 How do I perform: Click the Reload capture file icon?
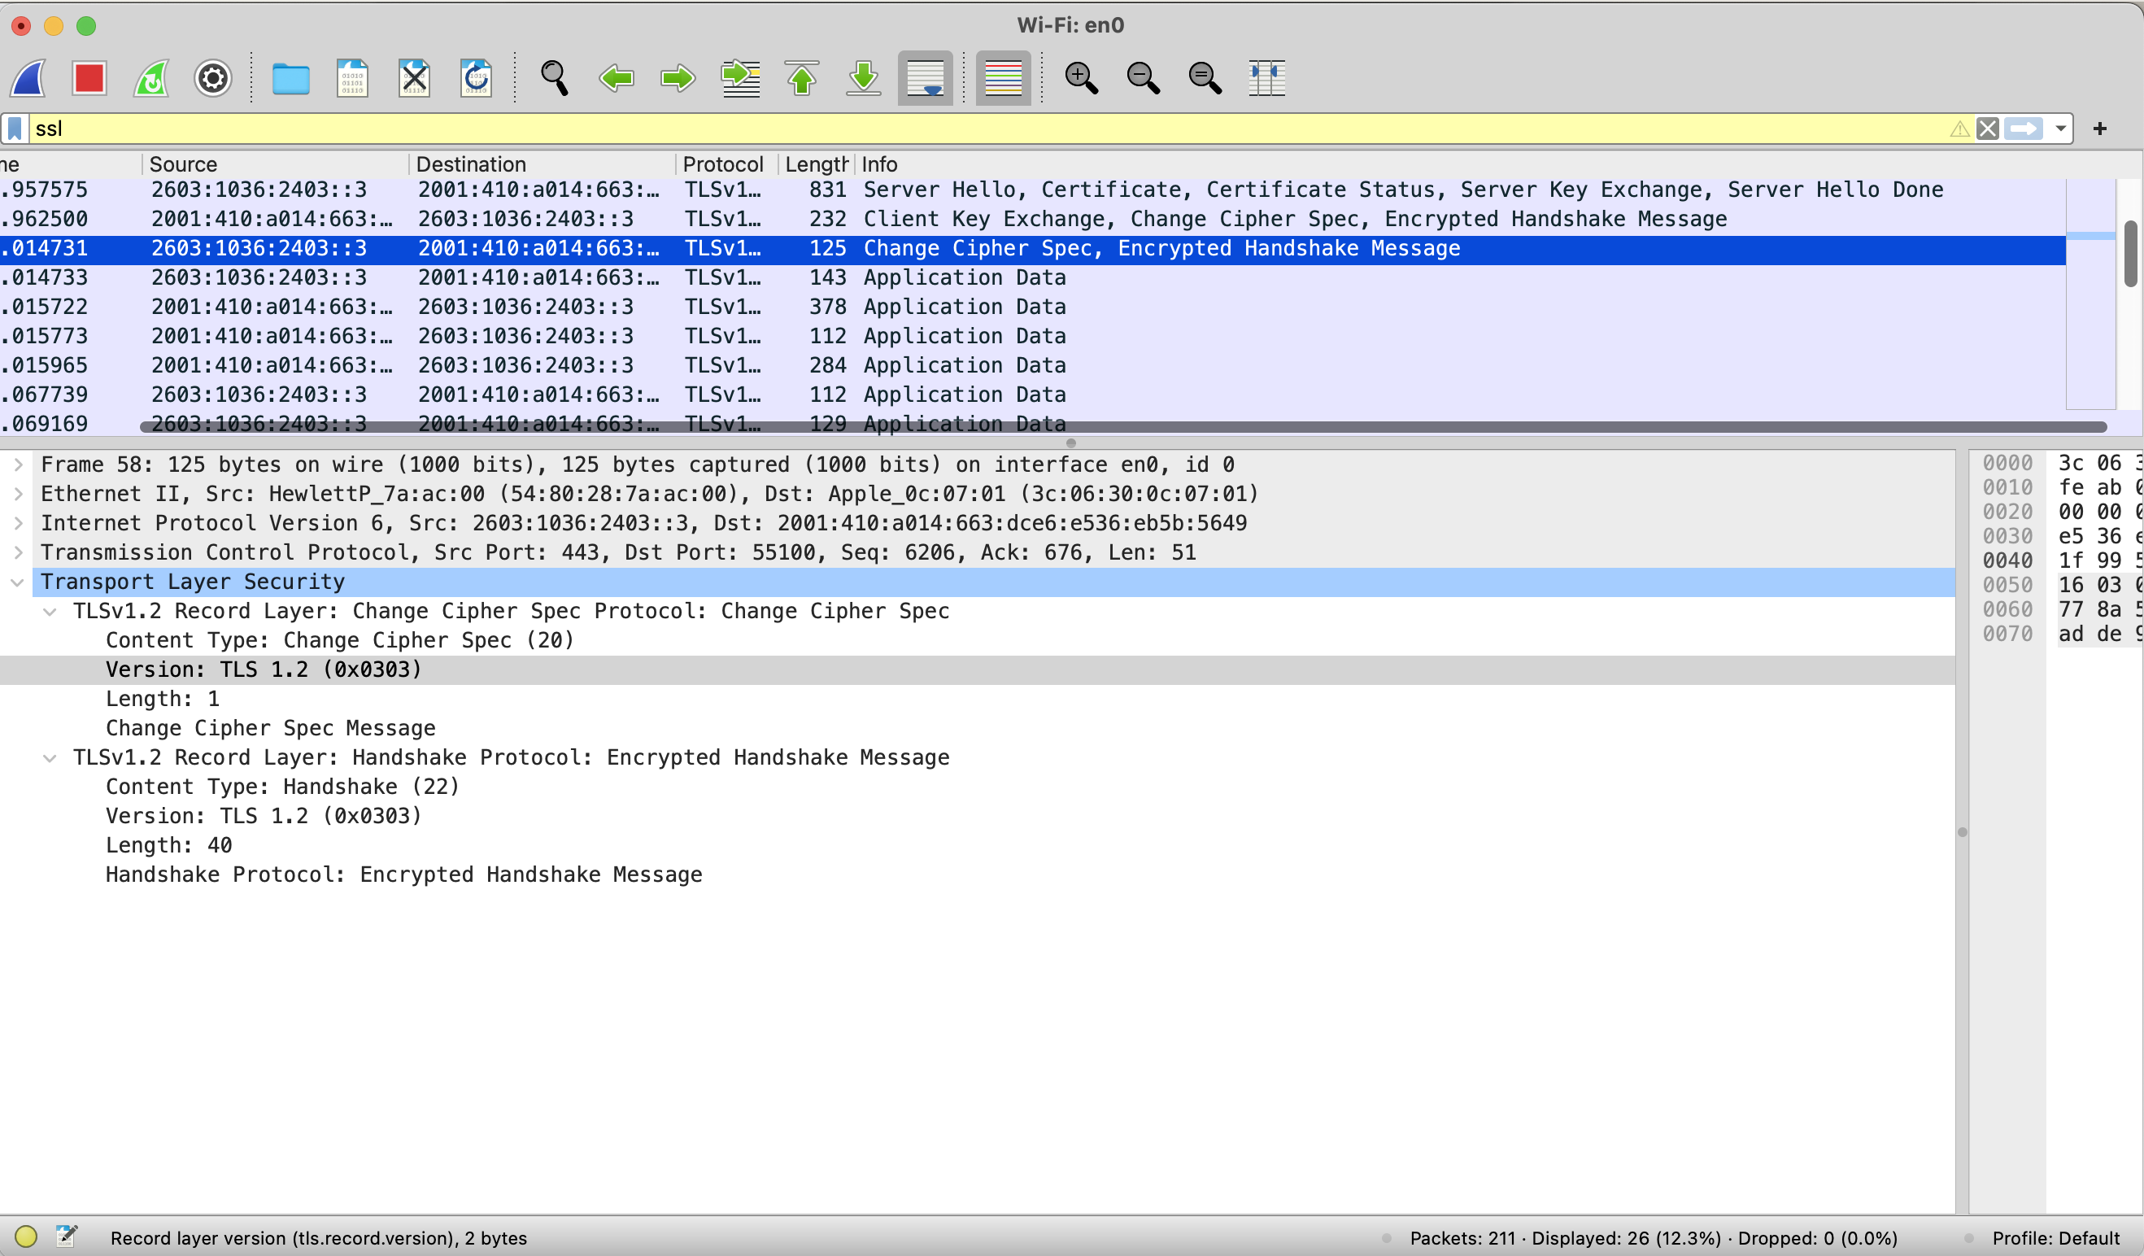[x=476, y=78]
